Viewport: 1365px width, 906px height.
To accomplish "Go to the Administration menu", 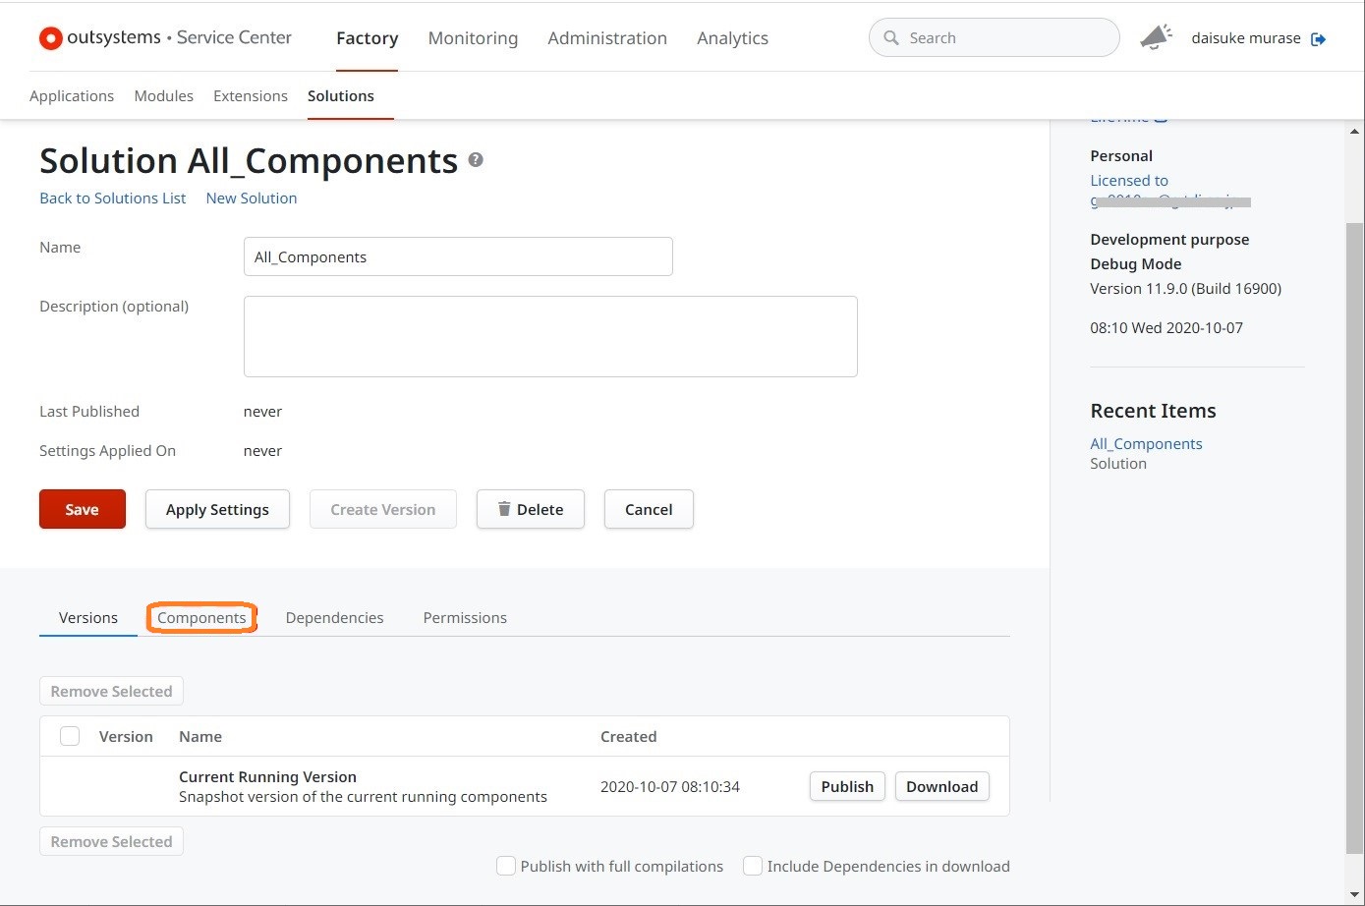I will click(606, 38).
